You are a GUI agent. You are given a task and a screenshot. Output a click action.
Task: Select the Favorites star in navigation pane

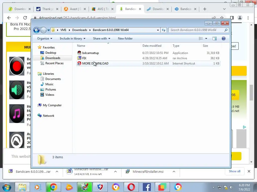click(x=39, y=47)
